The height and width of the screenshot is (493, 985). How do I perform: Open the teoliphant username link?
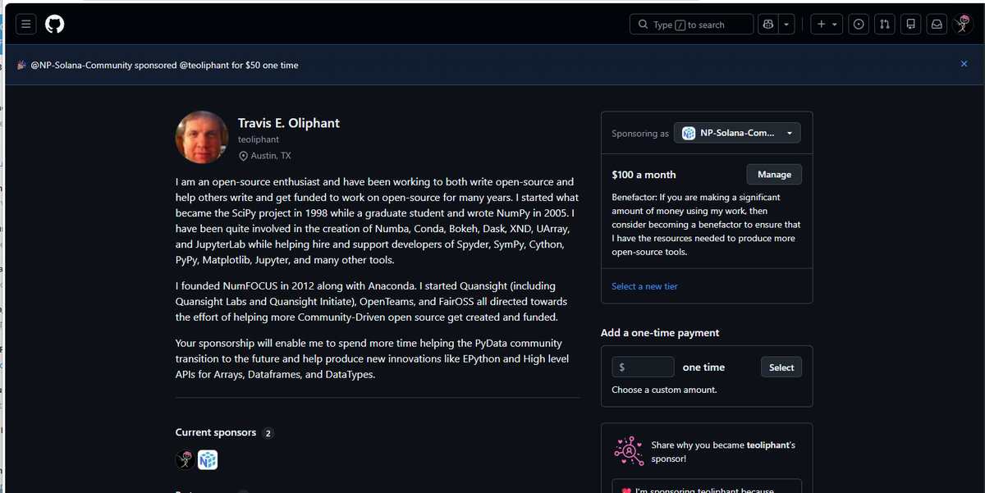coord(259,140)
